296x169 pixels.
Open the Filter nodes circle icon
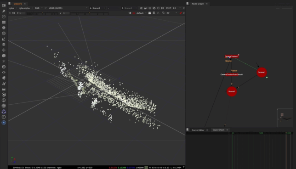pyautogui.click(x=4, y=34)
